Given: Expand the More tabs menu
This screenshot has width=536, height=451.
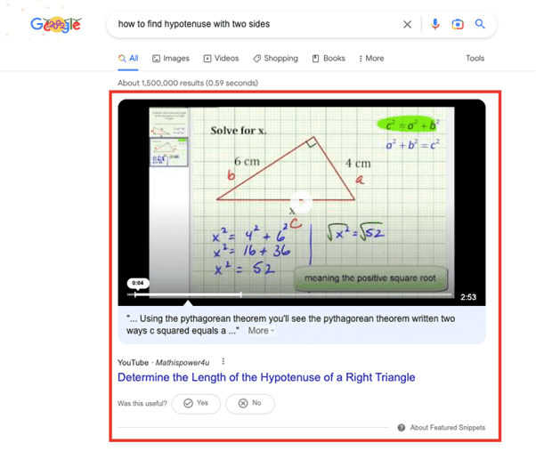Looking at the screenshot, I should click(x=371, y=59).
